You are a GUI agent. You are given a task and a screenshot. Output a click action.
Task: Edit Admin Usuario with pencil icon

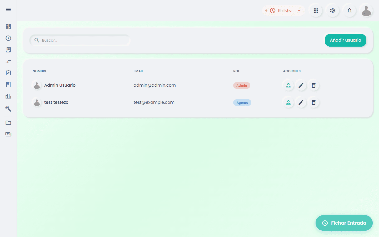(301, 85)
